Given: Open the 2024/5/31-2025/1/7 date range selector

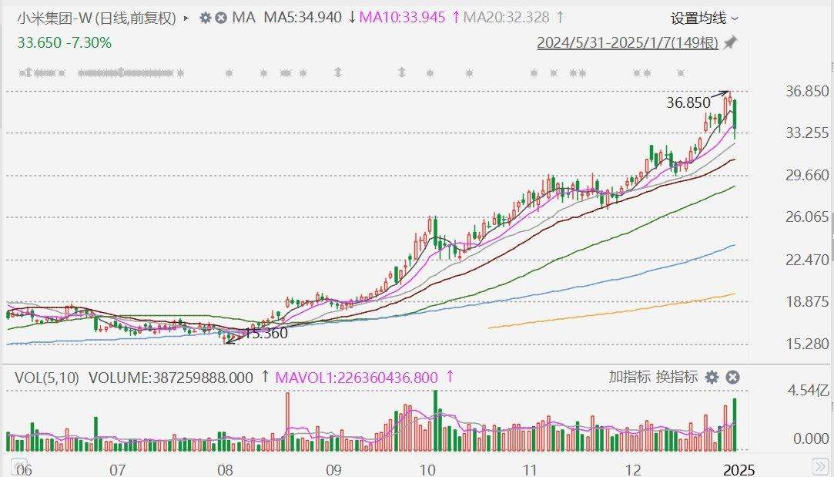Looking at the screenshot, I should coord(627,43).
